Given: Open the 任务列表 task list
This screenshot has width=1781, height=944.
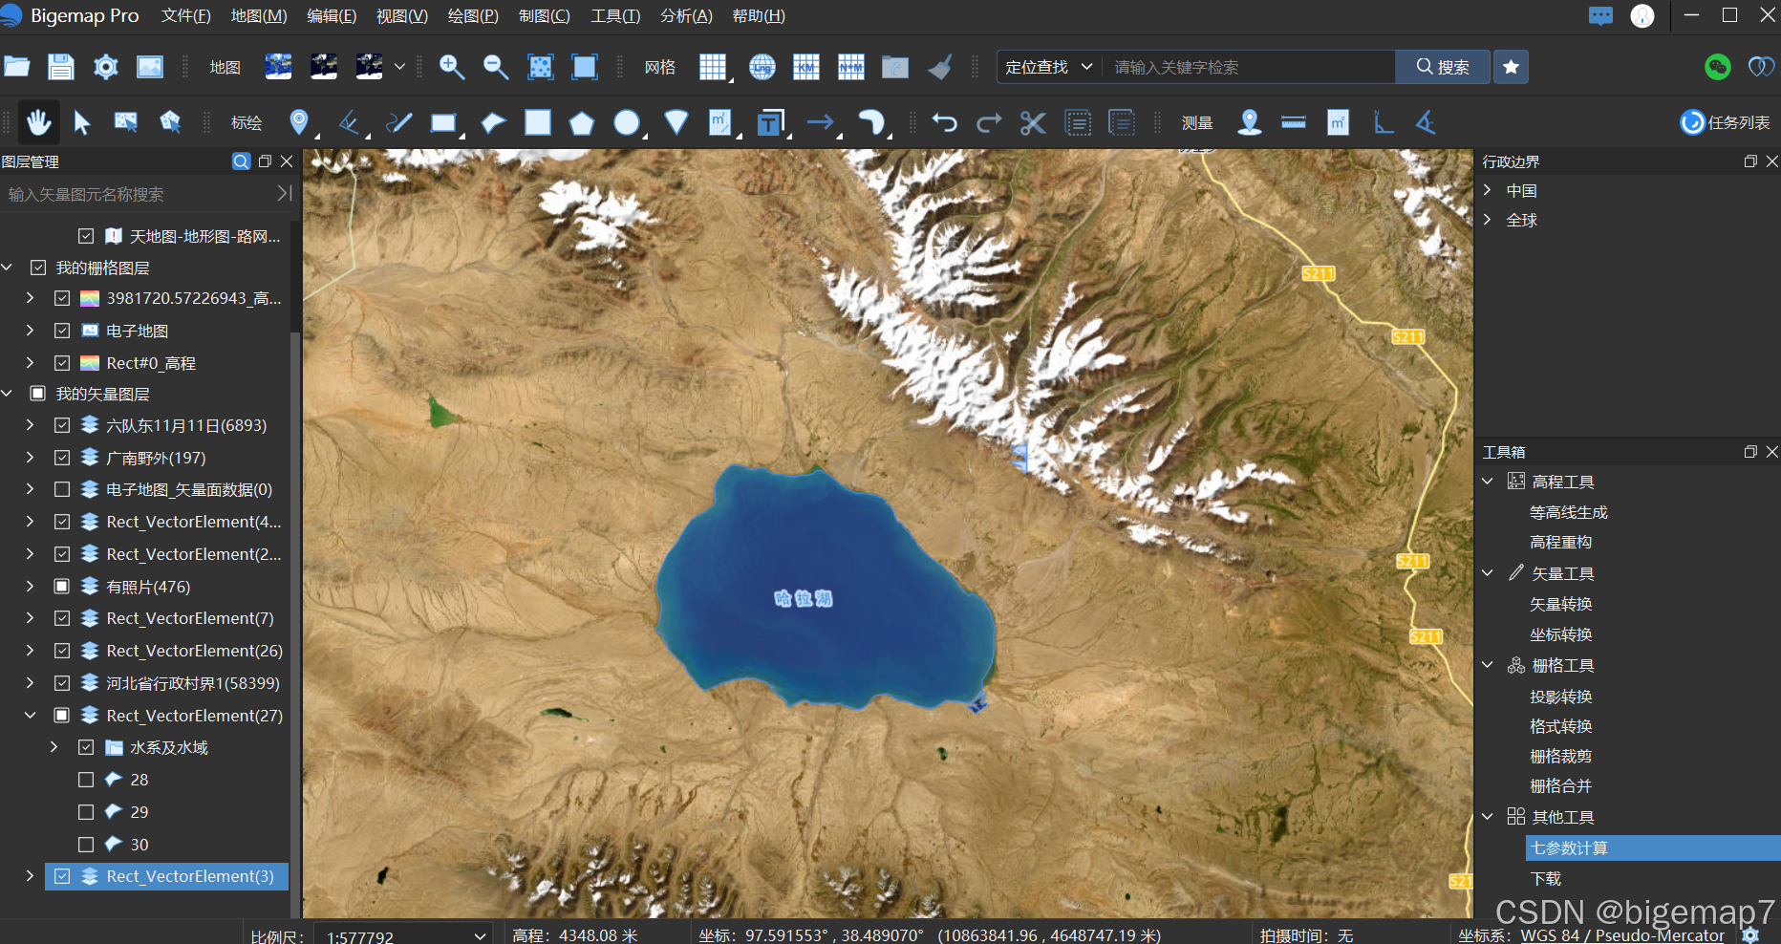Looking at the screenshot, I should click(x=1726, y=122).
